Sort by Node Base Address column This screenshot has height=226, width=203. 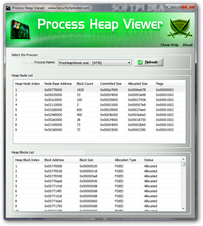(x=59, y=84)
